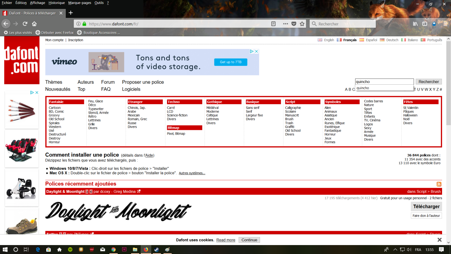Viewport: 451px width, 254px height.
Task: Open the Read more cookies link
Action: 226,240
